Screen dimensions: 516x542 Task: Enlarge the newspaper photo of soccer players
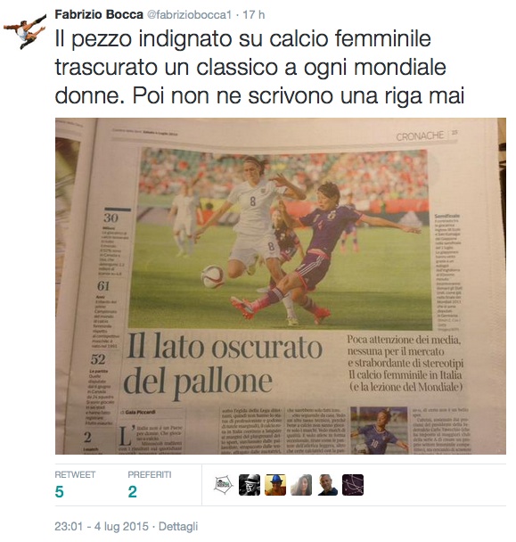[x=281, y=286]
